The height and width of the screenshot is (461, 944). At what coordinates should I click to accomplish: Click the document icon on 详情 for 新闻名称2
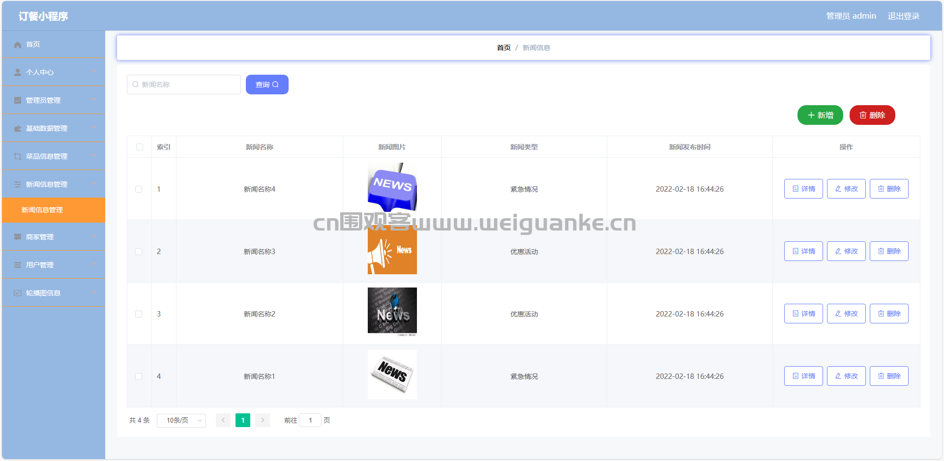click(x=796, y=314)
